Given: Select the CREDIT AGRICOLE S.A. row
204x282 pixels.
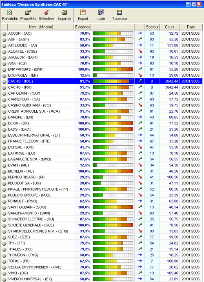Looking at the screenshot, I should click(102, 111).
